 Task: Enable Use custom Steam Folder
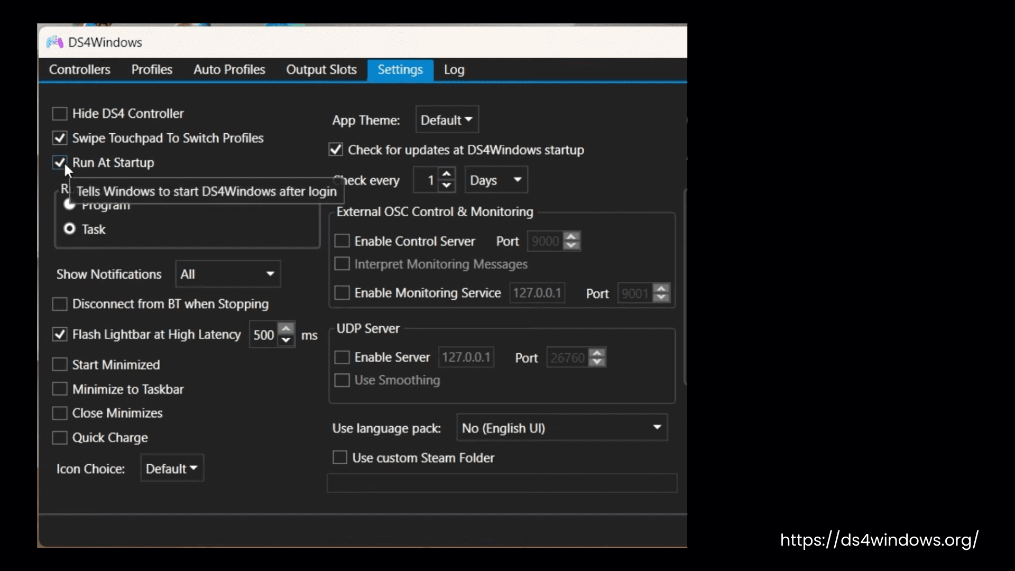pyautogui.click(x=340, y=457)
